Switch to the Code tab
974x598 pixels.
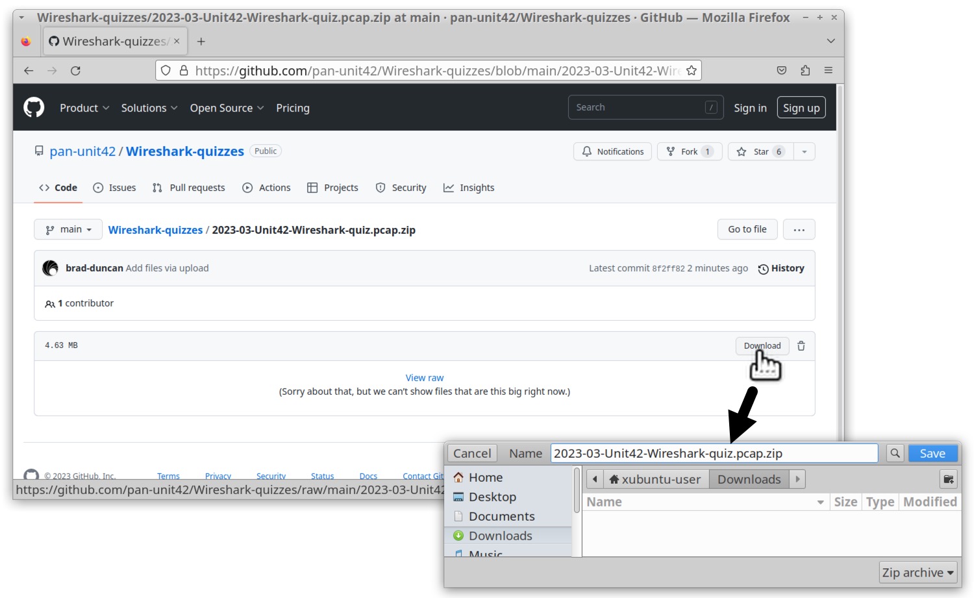click(58, 188)
